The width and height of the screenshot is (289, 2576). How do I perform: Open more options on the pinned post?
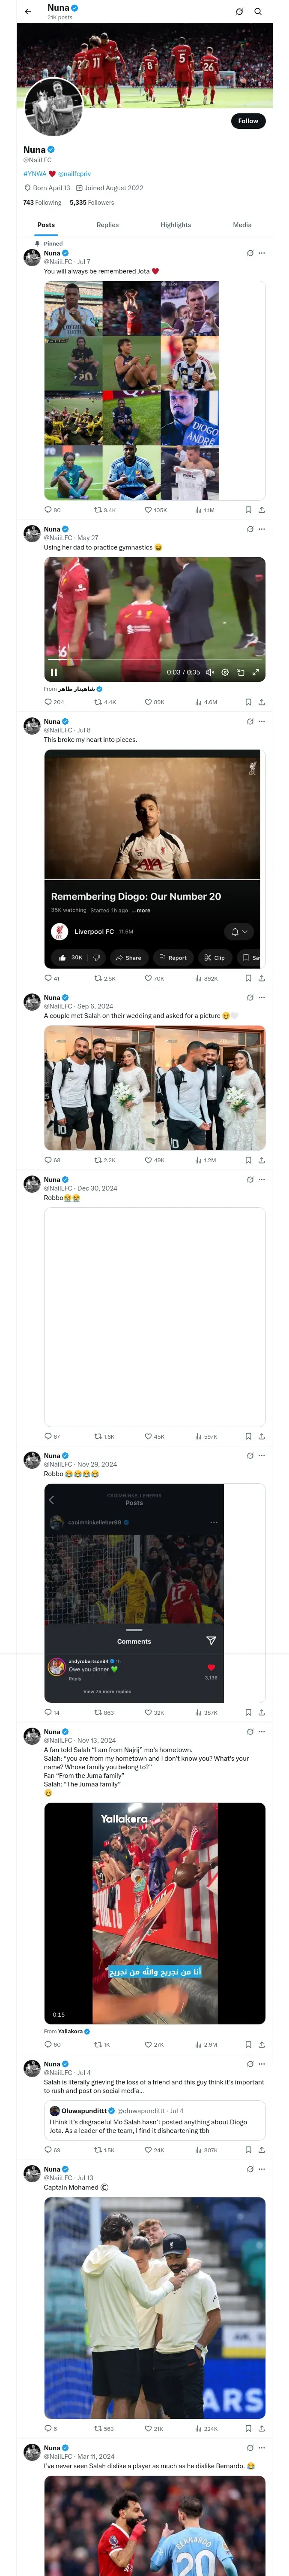262,253
